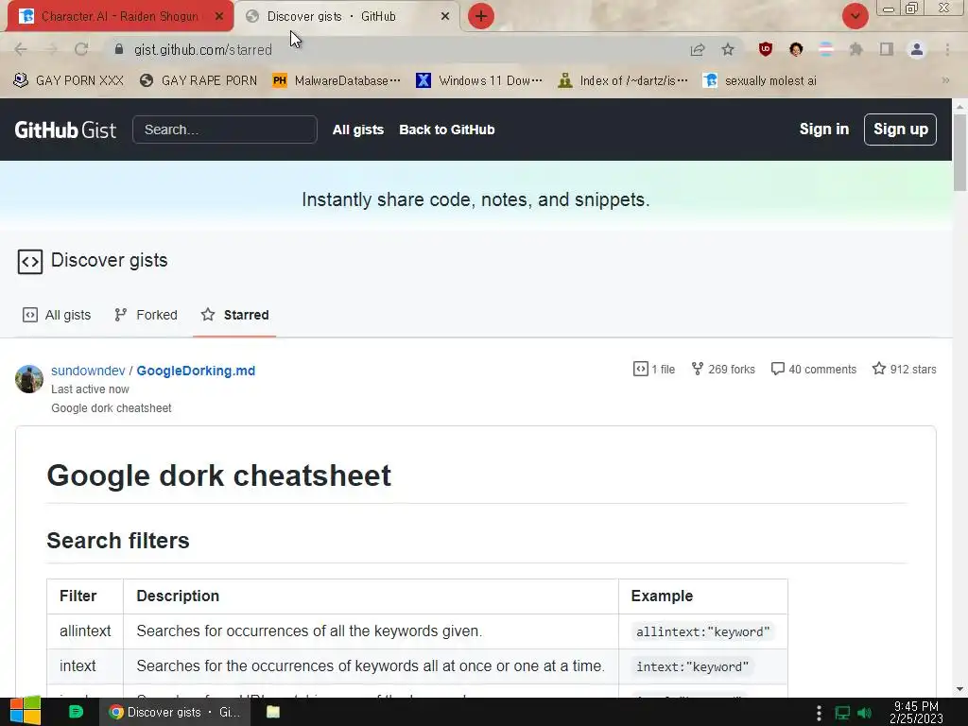Click the allintext:"keyword" example code
968x726 pixels.
(703, 631)
